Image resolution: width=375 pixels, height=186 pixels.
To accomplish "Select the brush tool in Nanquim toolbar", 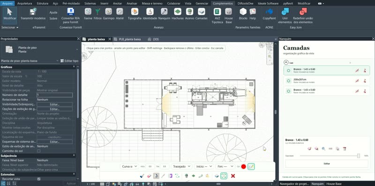I will [x=142, y=176].
